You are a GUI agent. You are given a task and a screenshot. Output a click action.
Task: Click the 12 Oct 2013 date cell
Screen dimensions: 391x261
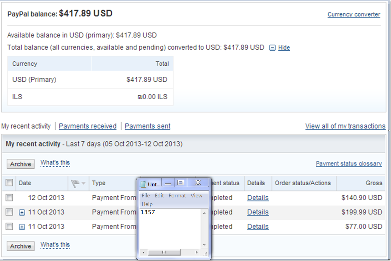[x=46, y=198]
